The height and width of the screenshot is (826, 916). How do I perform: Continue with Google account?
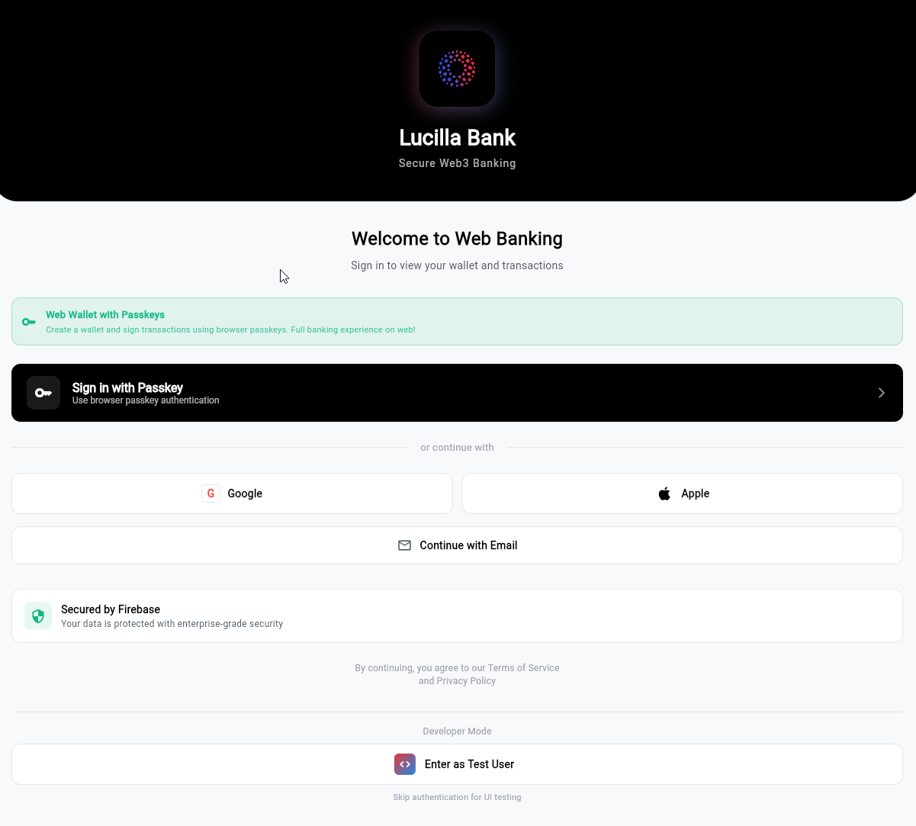pos(232,493)
